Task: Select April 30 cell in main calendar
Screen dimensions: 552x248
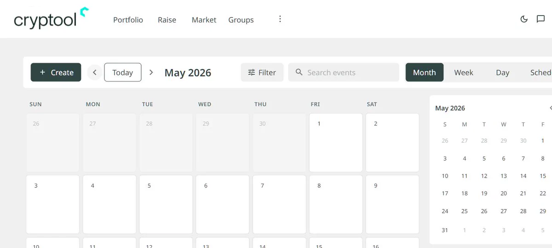Action: (x=279, y=143)
